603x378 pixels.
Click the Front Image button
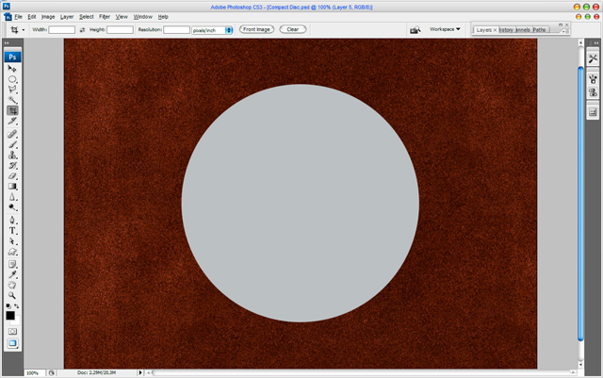(256, 29)
